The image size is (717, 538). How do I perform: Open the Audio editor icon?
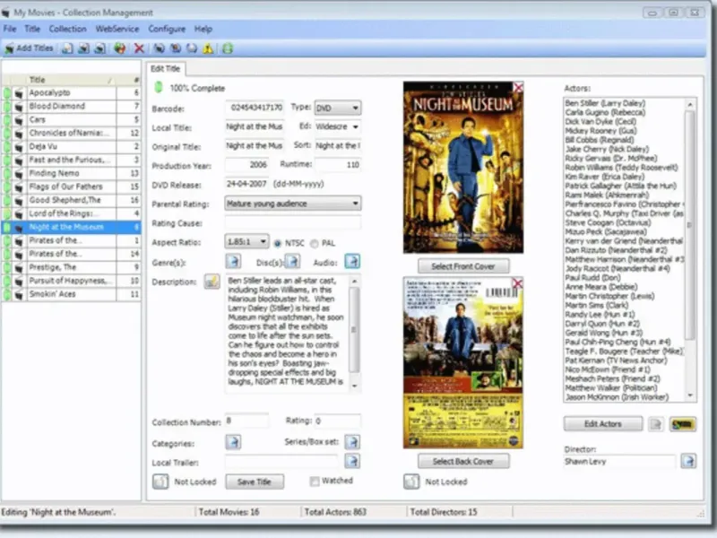(352, 262)
